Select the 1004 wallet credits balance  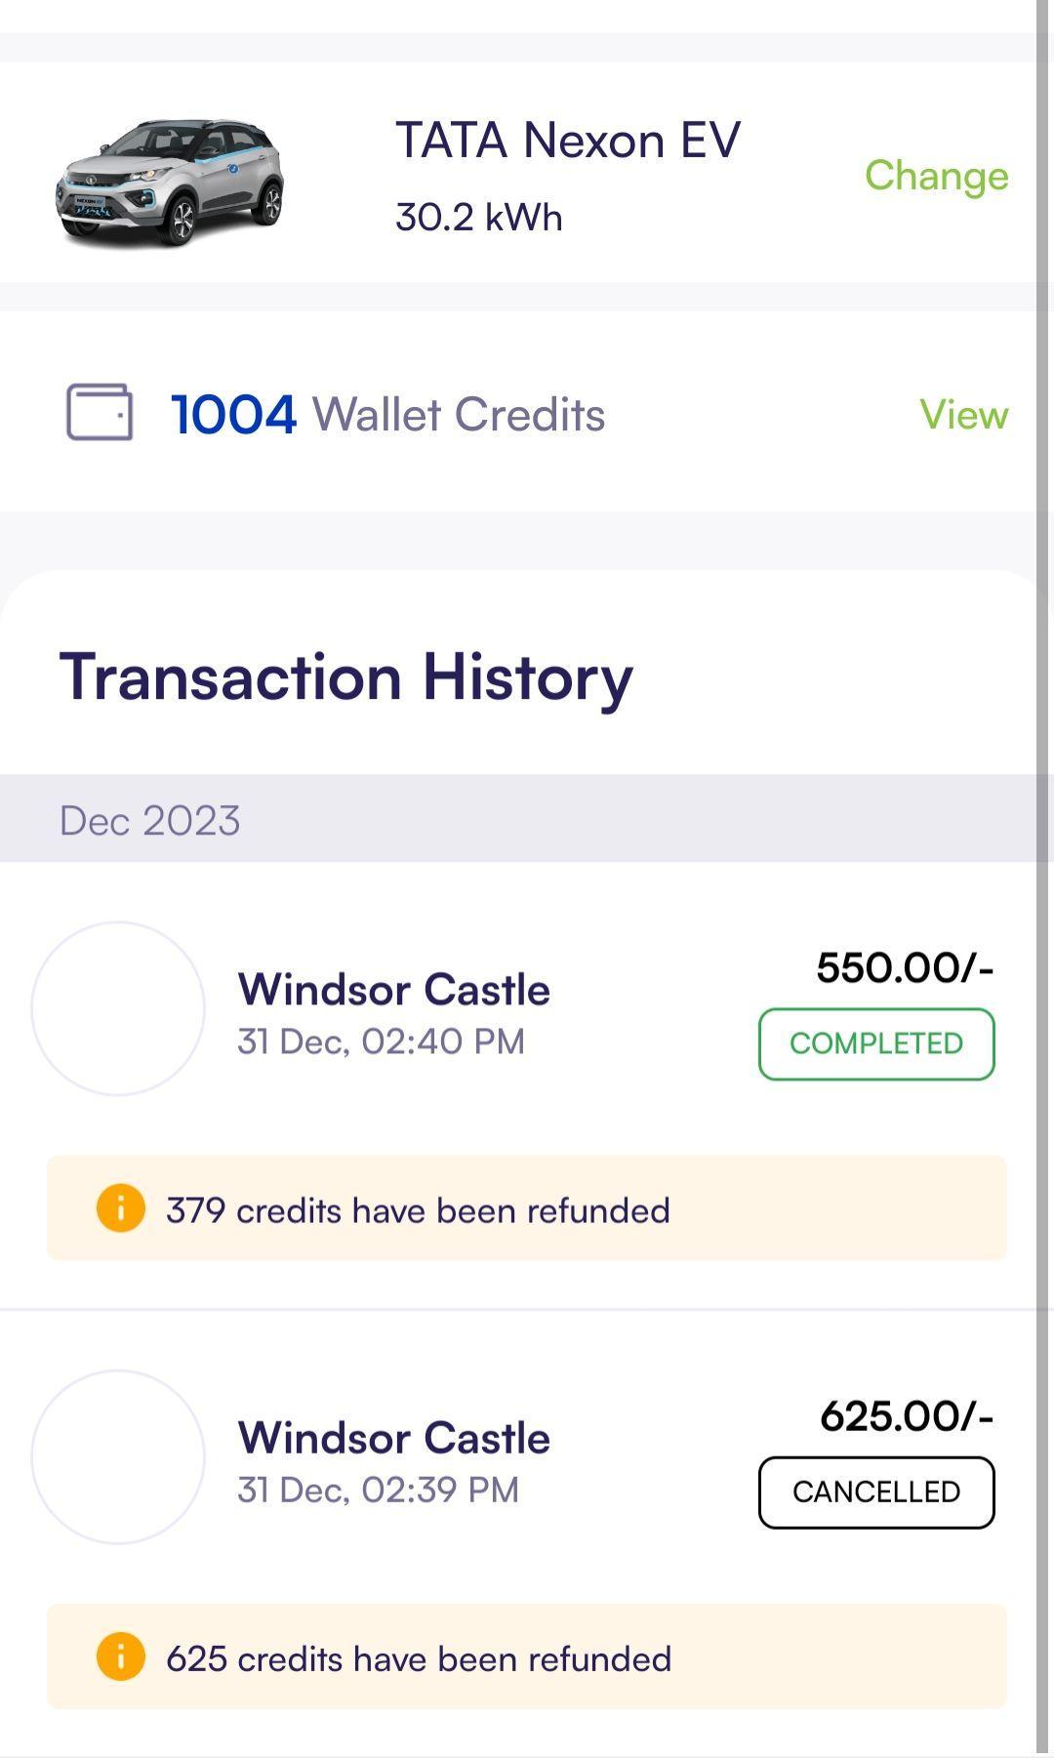234,415
